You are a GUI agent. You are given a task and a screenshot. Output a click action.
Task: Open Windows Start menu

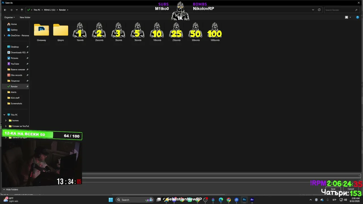111,200
